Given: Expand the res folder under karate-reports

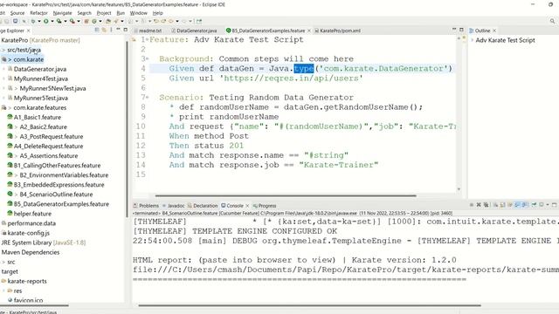Looking at the screenshot, I should point(3,290).
